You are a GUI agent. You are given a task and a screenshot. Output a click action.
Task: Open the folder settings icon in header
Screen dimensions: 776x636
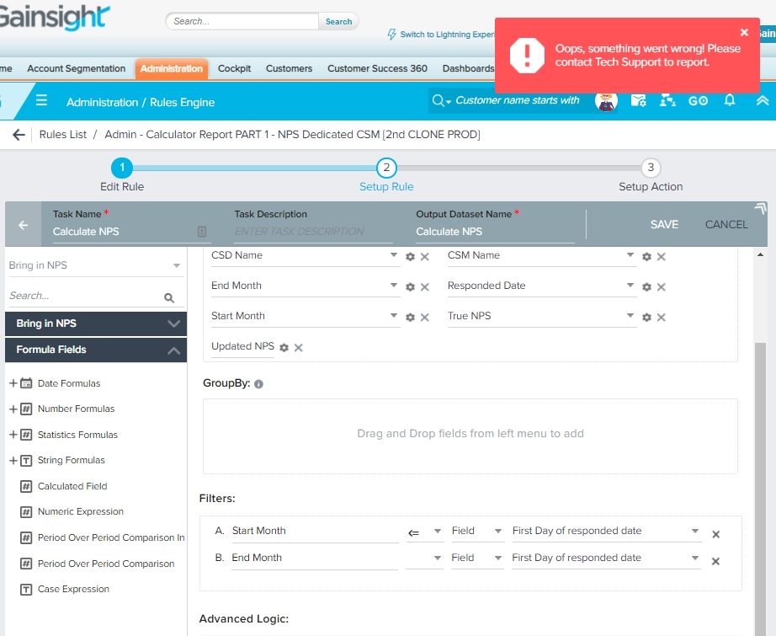point(639,100)
